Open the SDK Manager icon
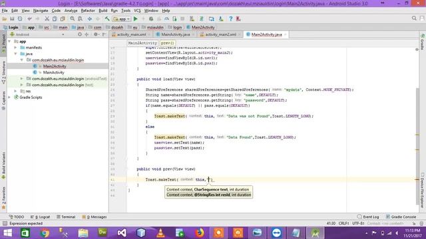426x239 pixels. (x=221, y=19)
